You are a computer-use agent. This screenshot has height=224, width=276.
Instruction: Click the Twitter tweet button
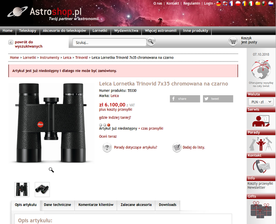click(x=218, y=99)
